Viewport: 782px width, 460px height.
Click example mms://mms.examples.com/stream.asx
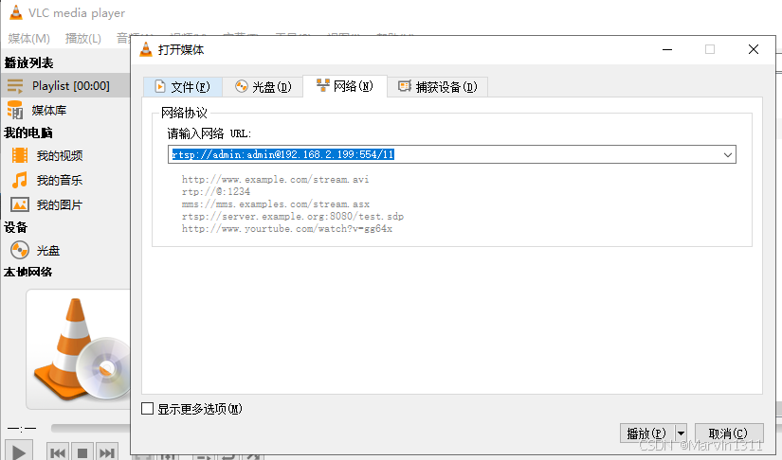[x=276, y=204]
